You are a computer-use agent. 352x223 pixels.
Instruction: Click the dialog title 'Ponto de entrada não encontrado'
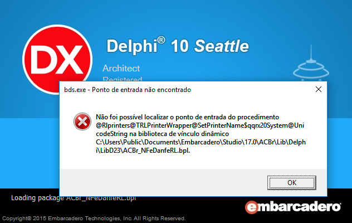click(x=141, y=90)
